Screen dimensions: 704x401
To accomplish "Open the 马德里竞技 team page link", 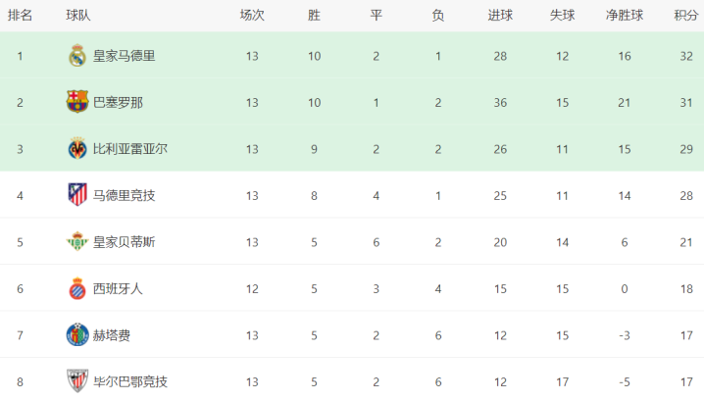I will point(124,195).
